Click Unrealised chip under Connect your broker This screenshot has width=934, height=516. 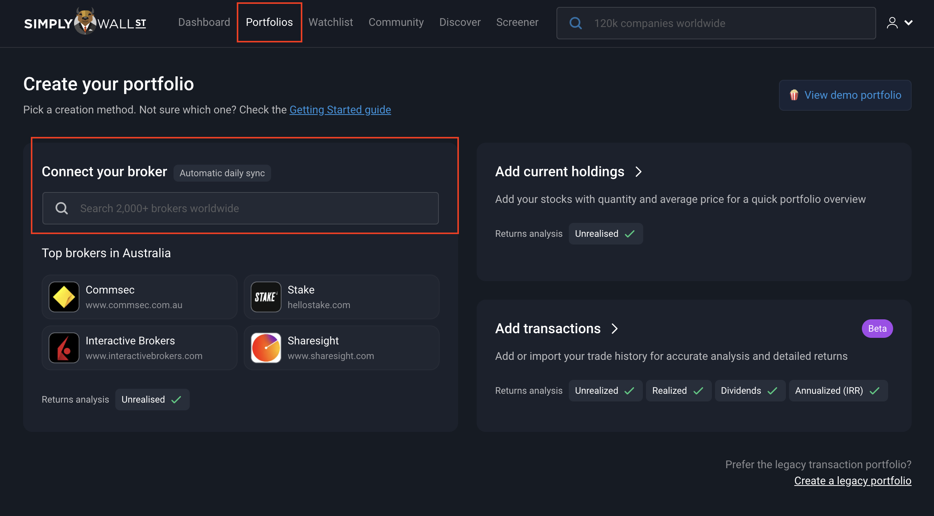(152, 400)
